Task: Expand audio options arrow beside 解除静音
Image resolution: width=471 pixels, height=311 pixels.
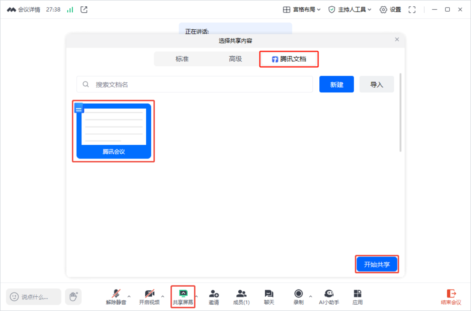Action: pos(129,296)
